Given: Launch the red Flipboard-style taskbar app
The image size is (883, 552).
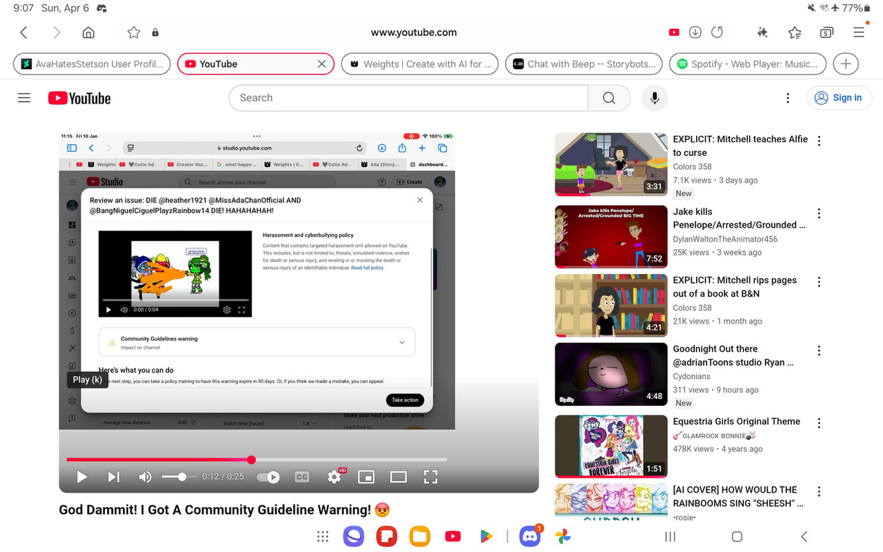Looking at the screenshot, I should [x=386, y=536].
